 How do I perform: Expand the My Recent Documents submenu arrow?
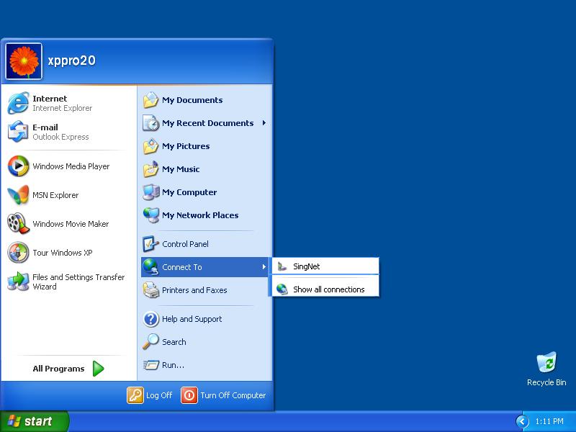click(264, 123)
